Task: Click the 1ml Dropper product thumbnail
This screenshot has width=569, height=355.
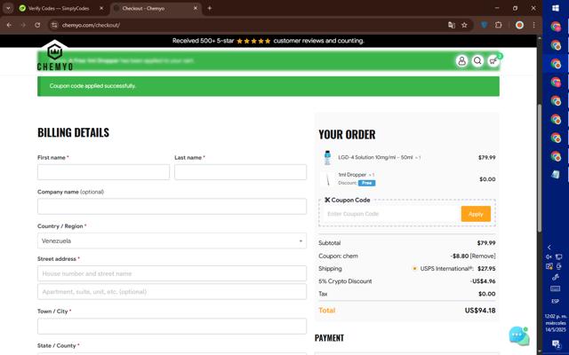Action: pos(327,179)
